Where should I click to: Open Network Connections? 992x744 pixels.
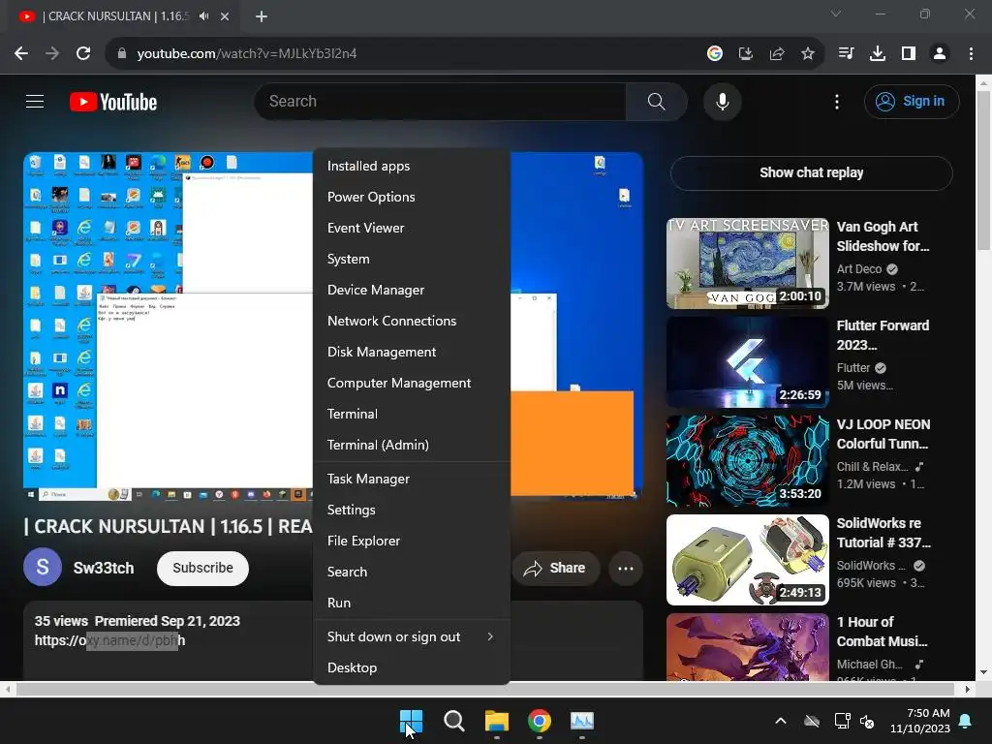411,321
